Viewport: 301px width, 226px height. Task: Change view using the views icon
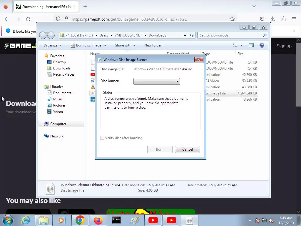point(235,45)
